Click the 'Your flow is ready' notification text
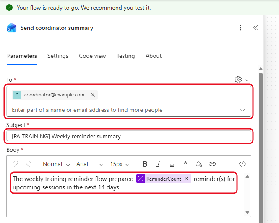Viewport: 279px width, 223px height. tap(84, 8)
